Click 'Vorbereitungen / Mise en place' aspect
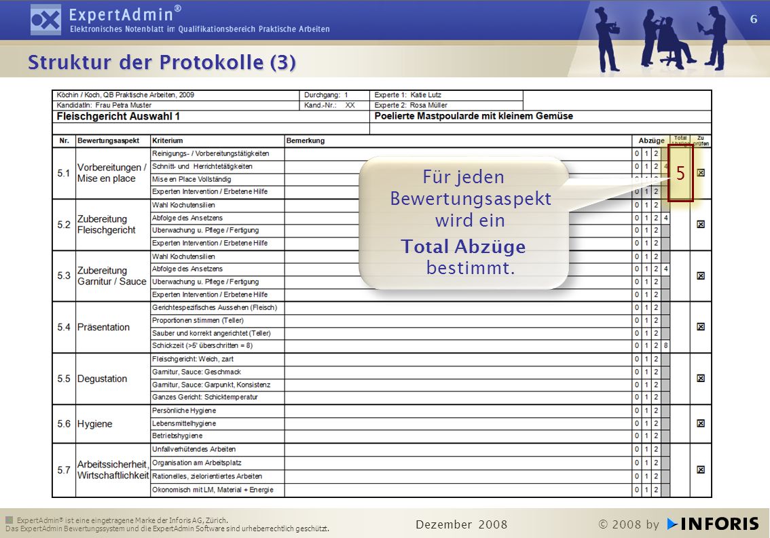Screen dimensions: 770x538 click(112, 173)
